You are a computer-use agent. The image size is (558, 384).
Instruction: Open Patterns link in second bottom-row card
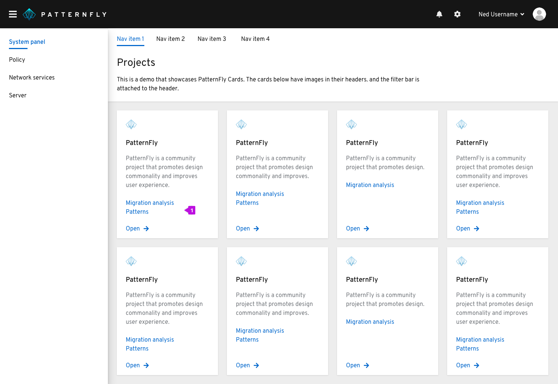click(x=247, y=339)
